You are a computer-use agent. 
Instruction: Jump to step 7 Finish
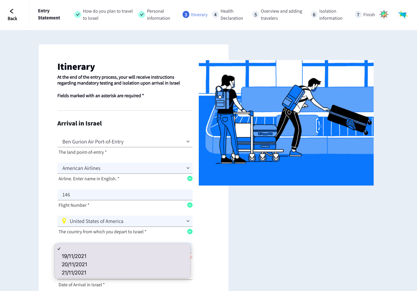coord(365,15)
